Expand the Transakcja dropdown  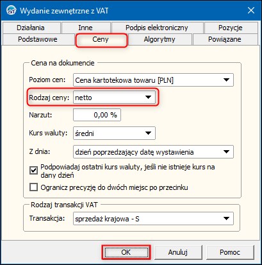tap(153, 219)
